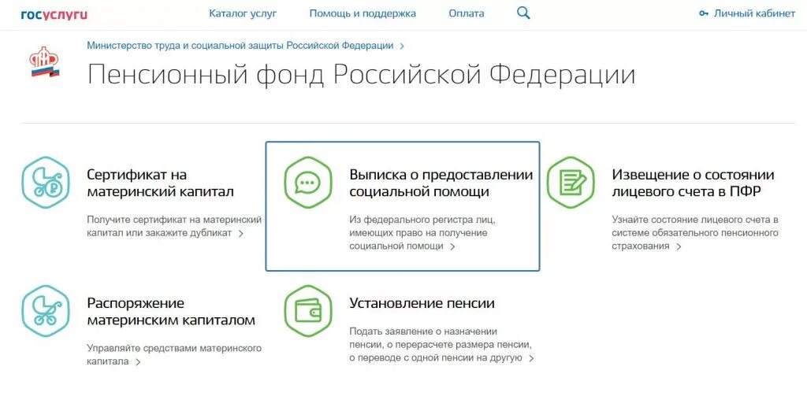807x396 pixels.
Task: Open the Установление пенсии heading
Action: click(422, 303)
